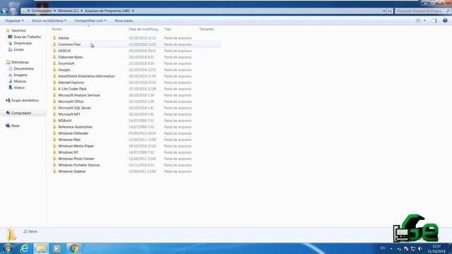Select the Common Files folder icon
The height and width of the screenshot is (254, 452).
54,44
